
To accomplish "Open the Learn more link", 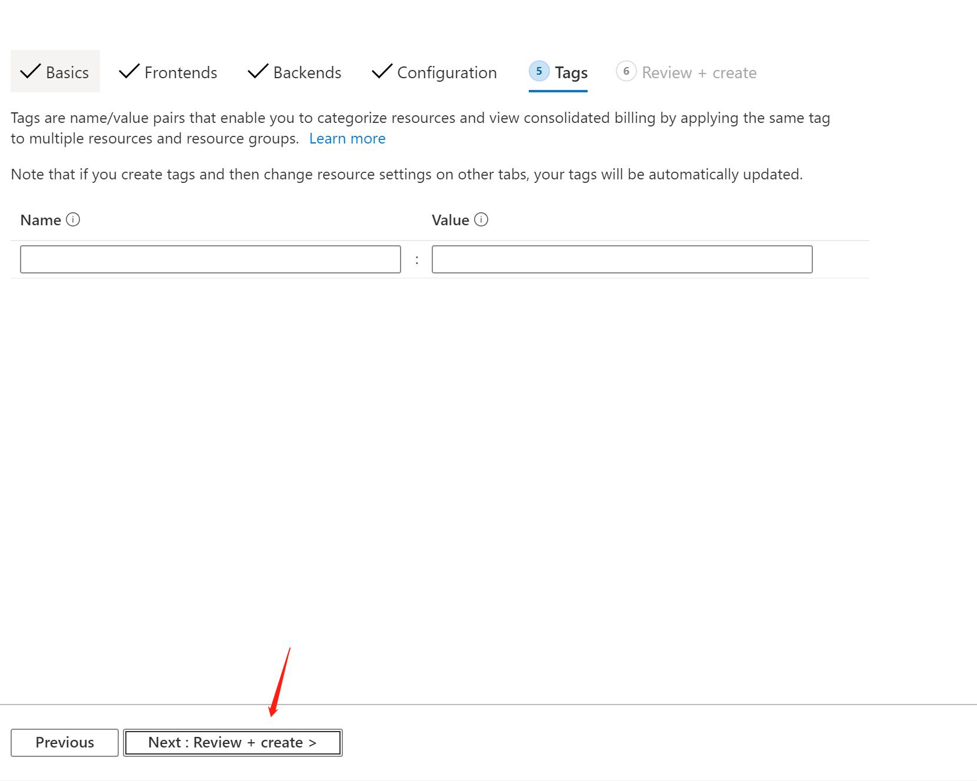I will (347, 138).
